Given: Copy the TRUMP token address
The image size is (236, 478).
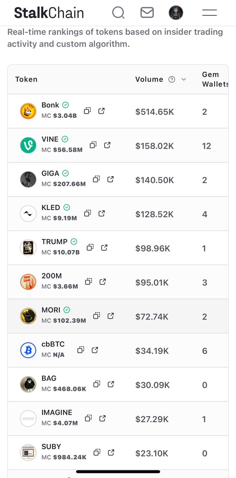Looking at the screenshot, I should pyautogui.click(x=90, y=248).
